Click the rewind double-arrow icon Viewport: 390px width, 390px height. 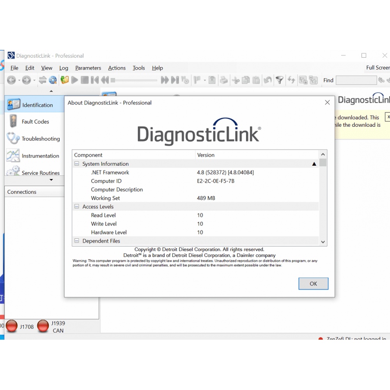coord(105,80)
